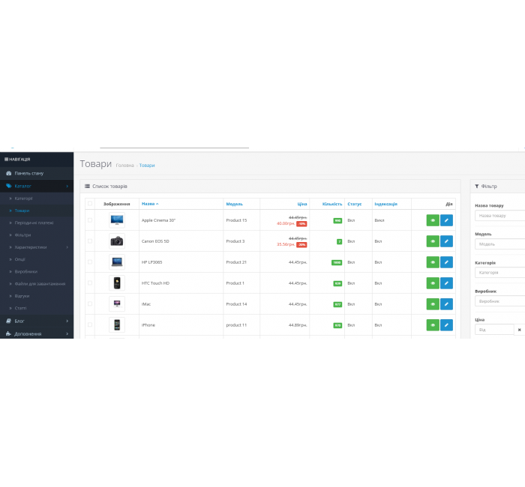Click the dashboard icon beside Панель стану
This screenshot has width=525, height=487.
click(9, 173)
